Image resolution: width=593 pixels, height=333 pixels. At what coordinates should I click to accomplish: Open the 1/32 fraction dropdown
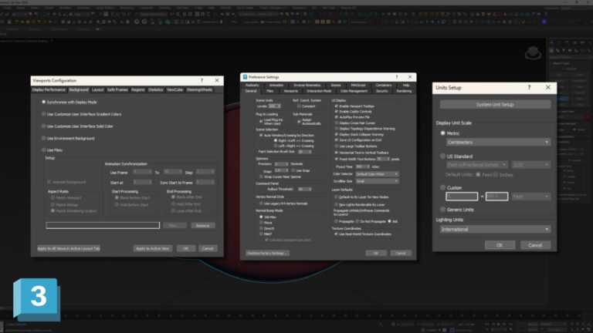point(531,165)
